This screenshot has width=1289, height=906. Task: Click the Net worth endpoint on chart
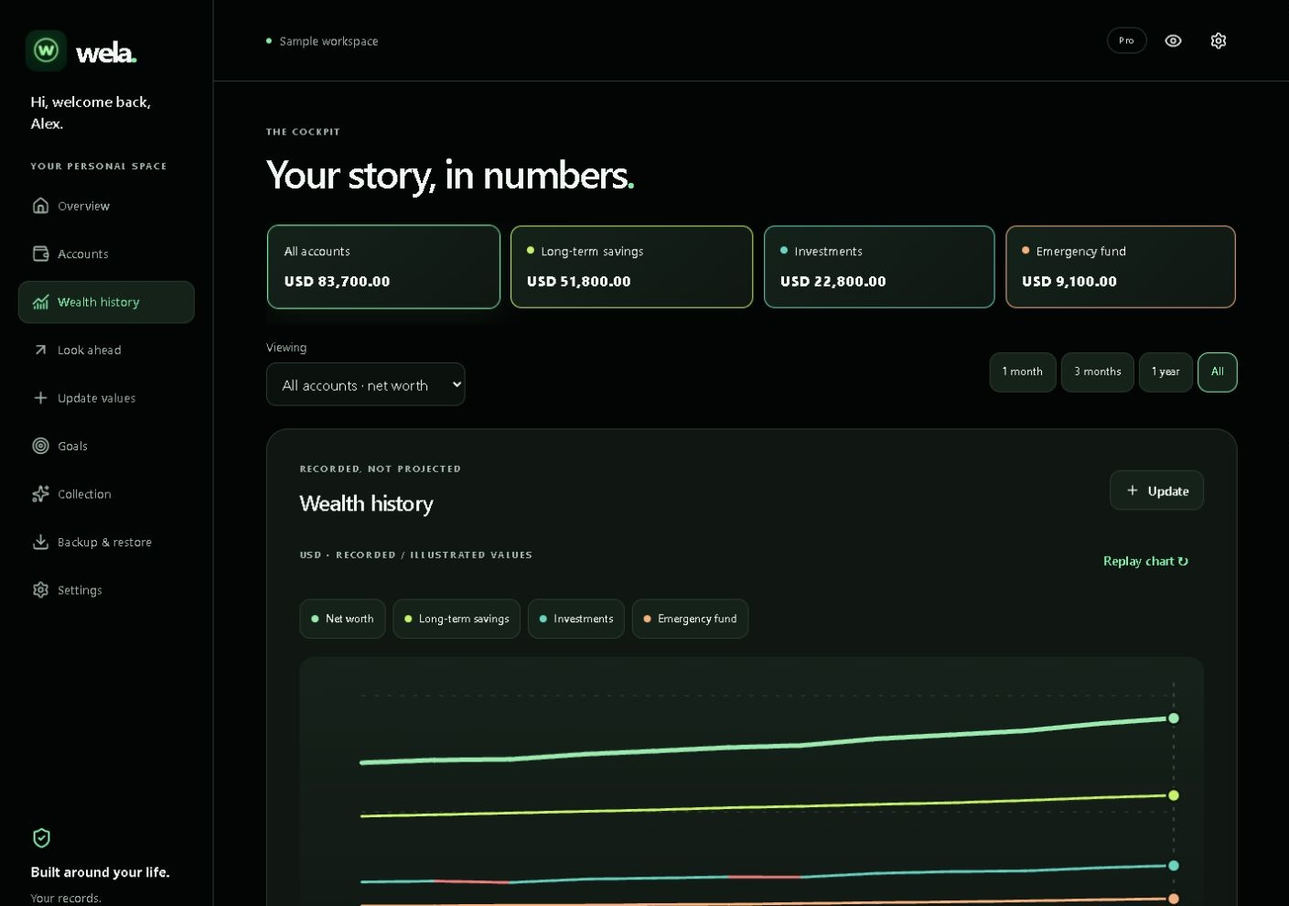coord(1174,718)
